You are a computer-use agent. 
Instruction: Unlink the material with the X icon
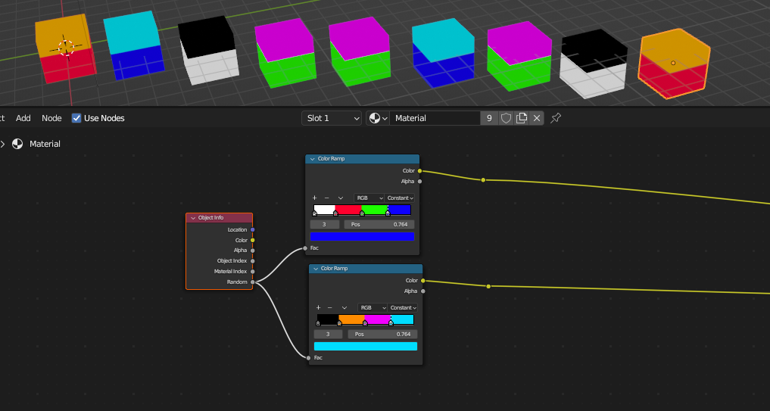point(537,118)
